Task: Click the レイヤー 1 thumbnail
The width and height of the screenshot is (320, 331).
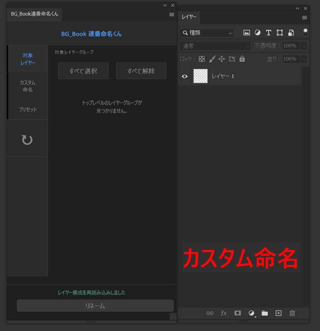Action: [x=200, y=76]
